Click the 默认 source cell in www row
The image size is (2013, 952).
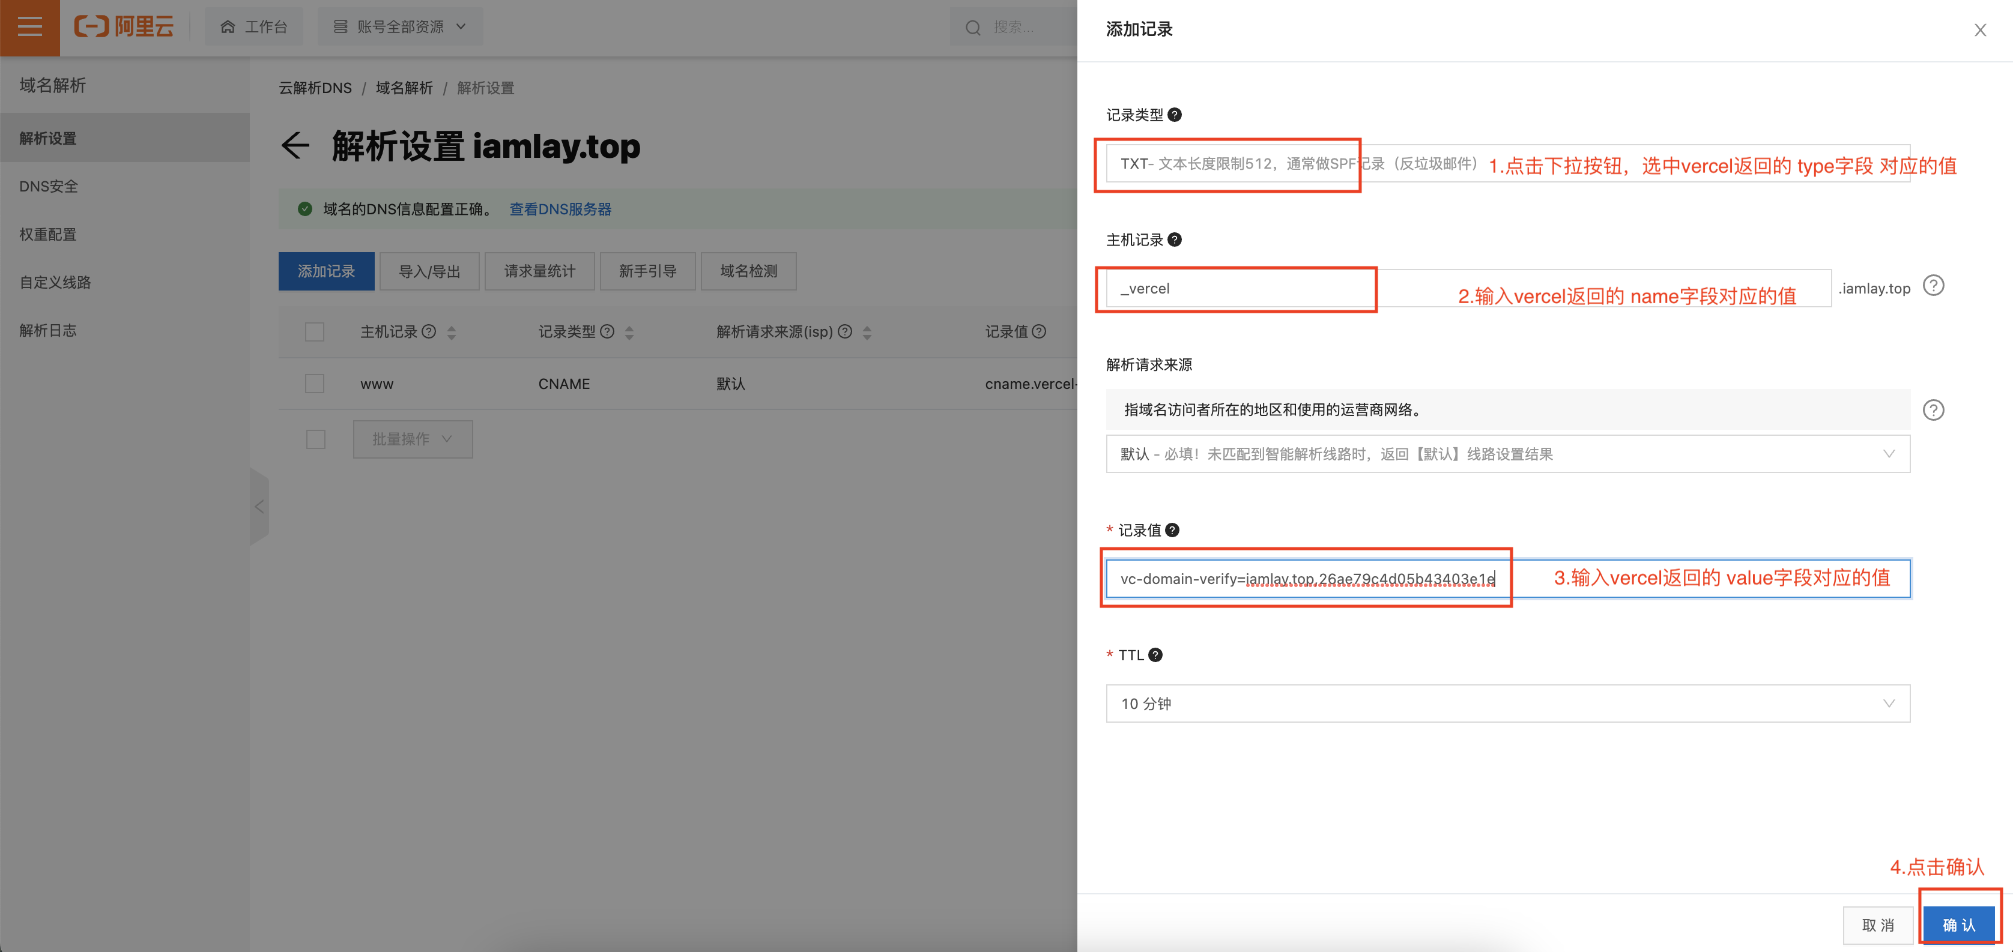731,384
